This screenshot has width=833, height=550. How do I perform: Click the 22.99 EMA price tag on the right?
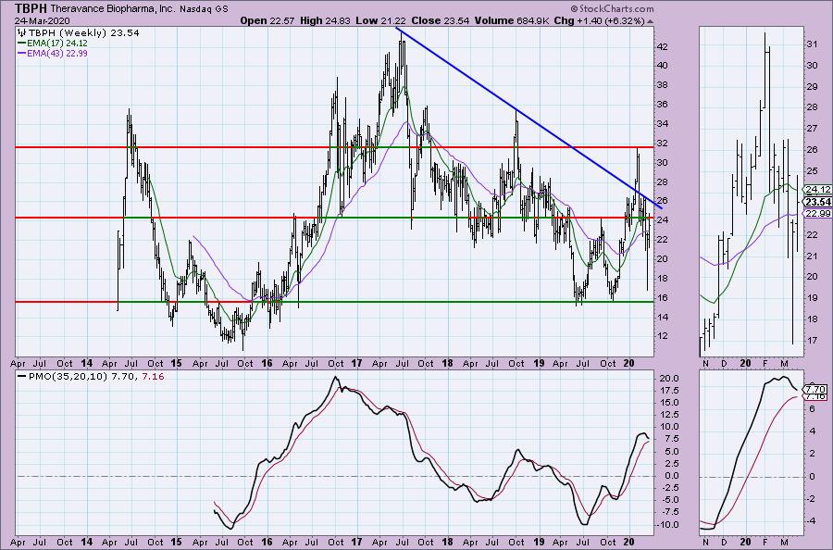coord(817,214)
